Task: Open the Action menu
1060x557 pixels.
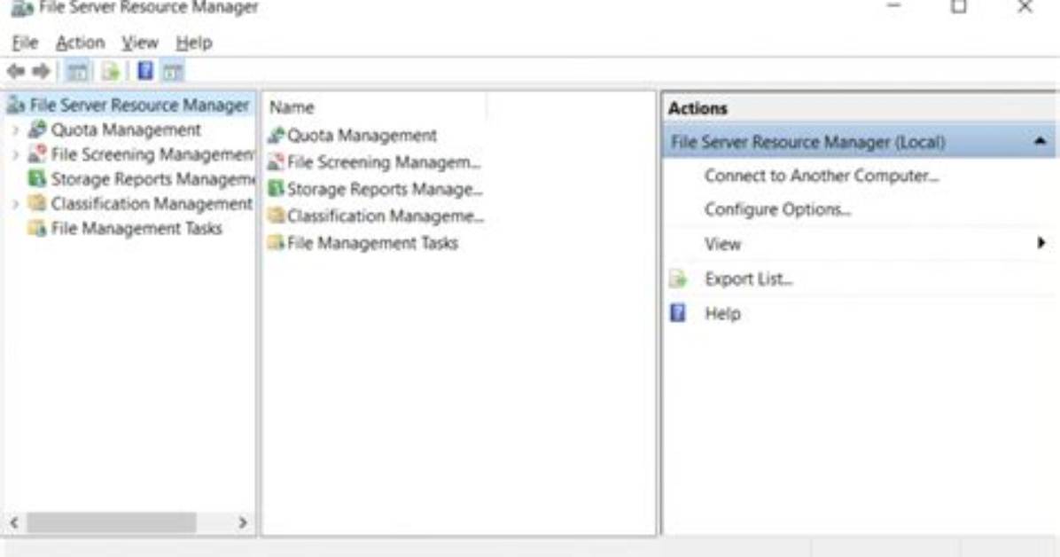Action: pos(80,43)
